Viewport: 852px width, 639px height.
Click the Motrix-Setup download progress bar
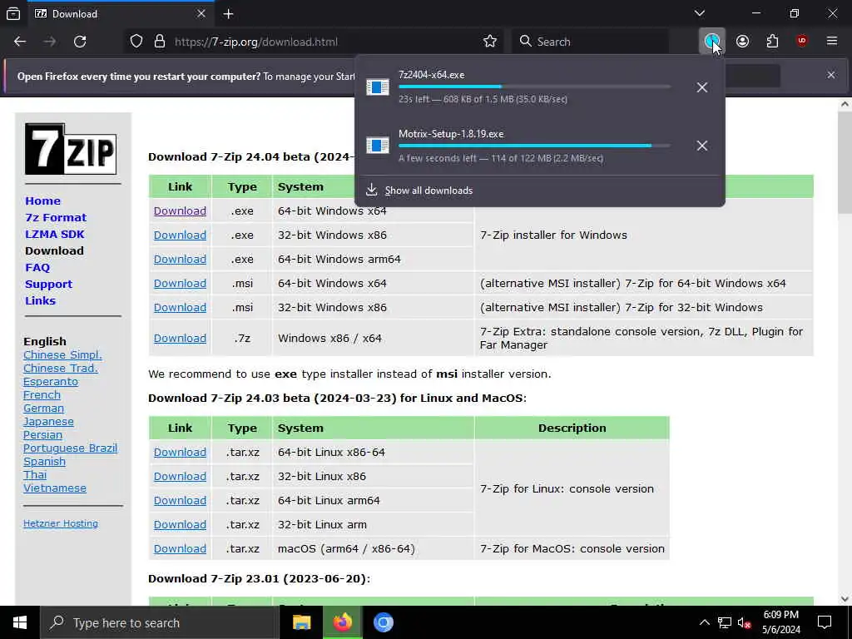tap(534, 146)
